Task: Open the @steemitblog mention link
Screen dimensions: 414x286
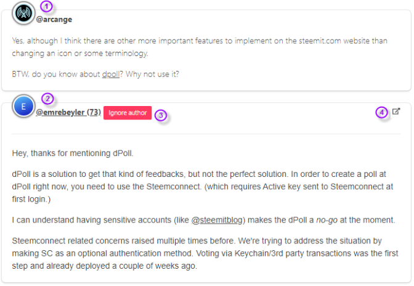Action: 217,220
